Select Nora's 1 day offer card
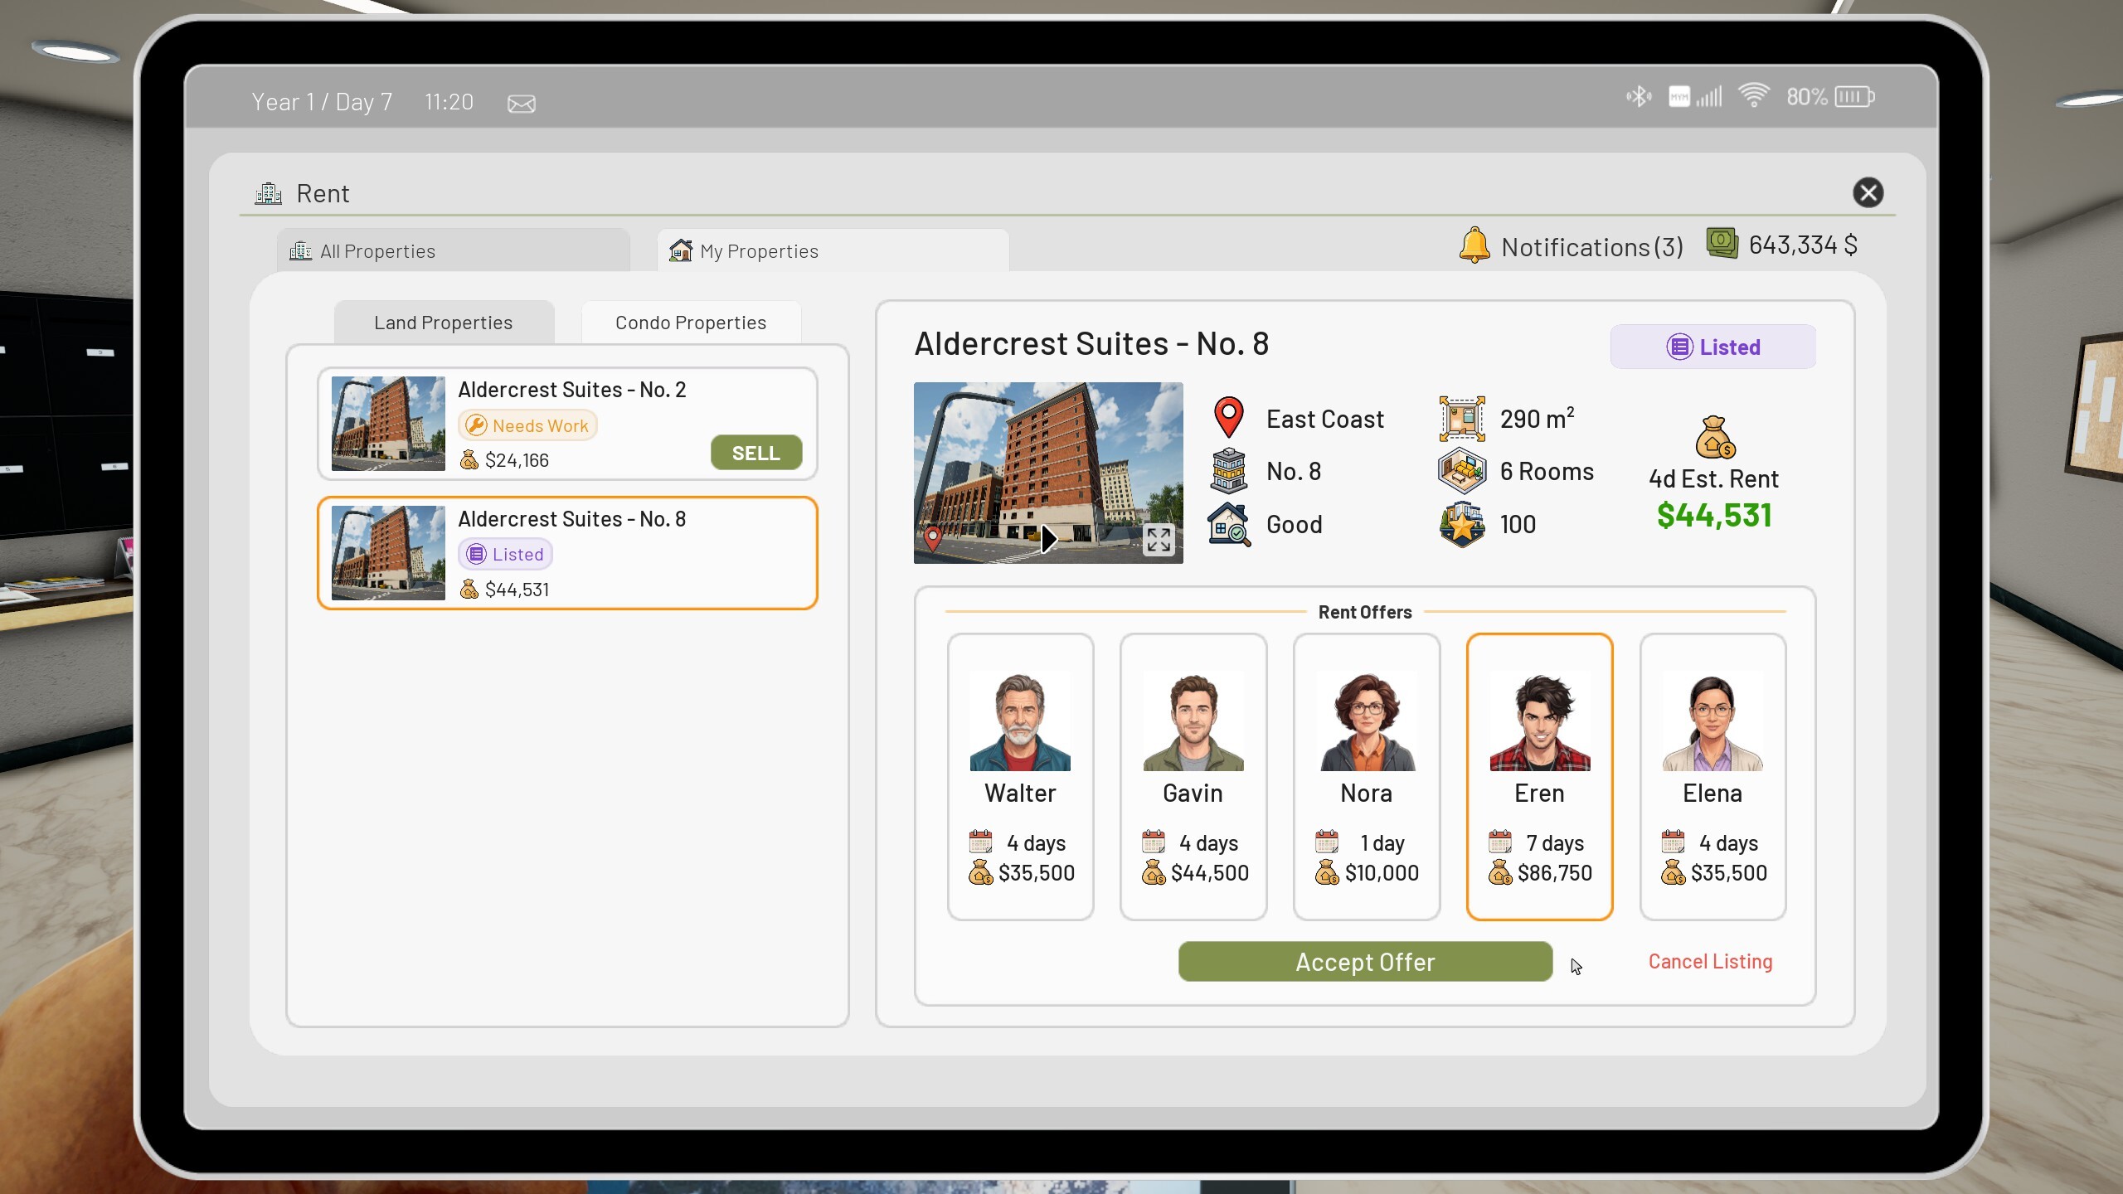The width and height of the screenshot is (2123, 1194). click(1366, 776)
